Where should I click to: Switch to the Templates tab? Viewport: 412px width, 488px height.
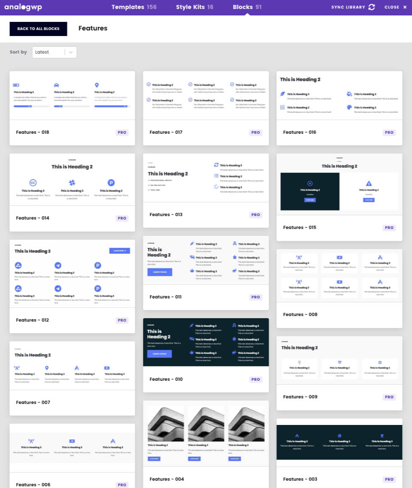tap(134, 7)
